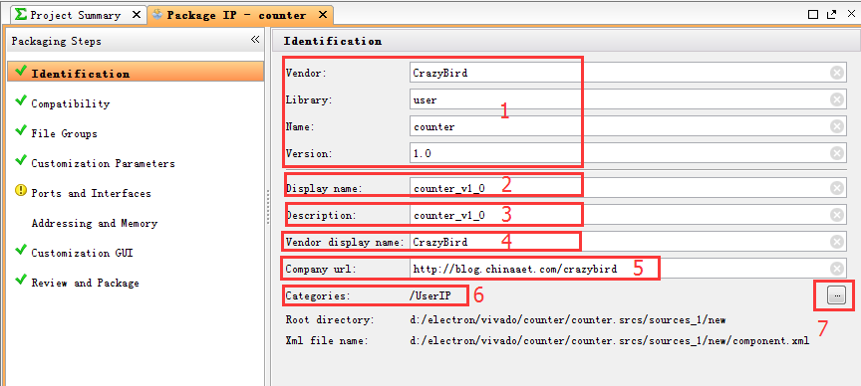861x386 pixels.
Task: Click the Review and Package checkmark icon
Action: (x=21, y=280)
